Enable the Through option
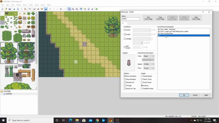This screenshot has height=123, width=219. (125, 85)
